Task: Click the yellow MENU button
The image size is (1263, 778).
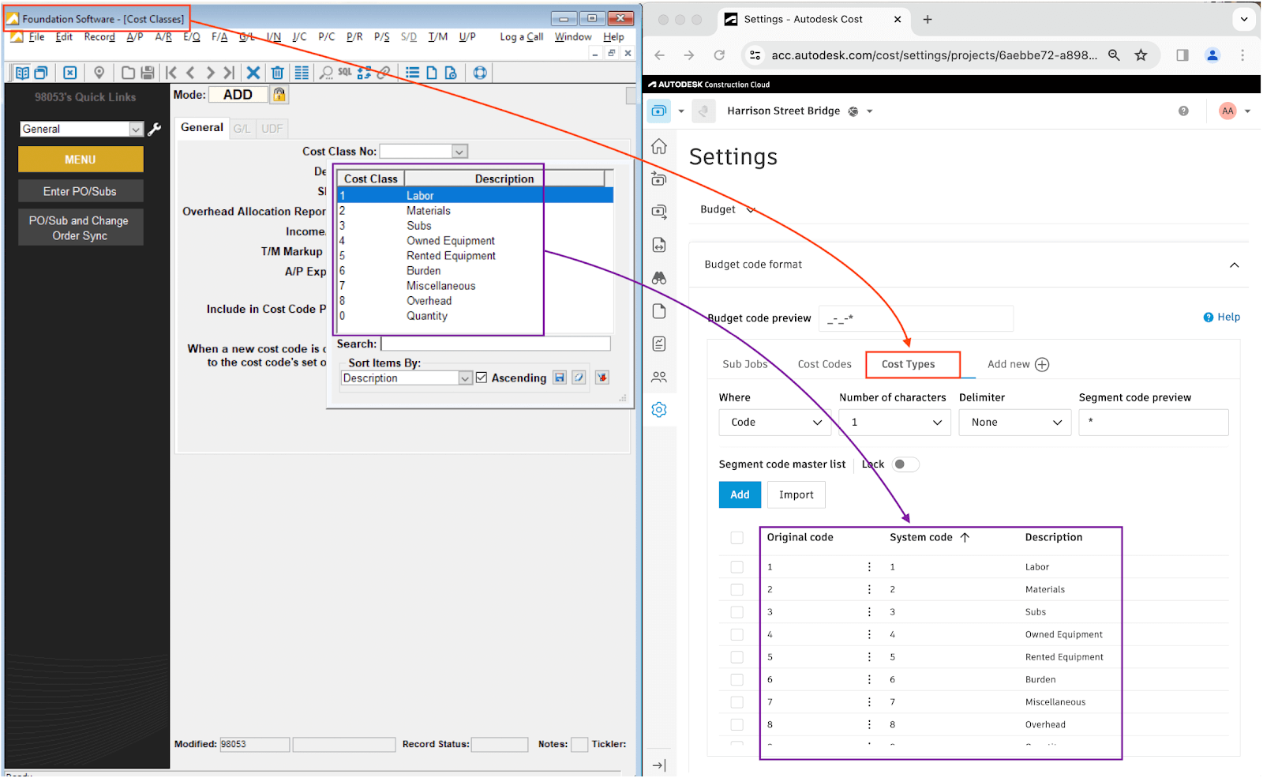Action: 81,160
